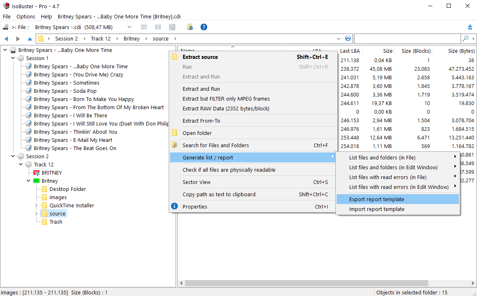Image resolution: width=477 pixels, height=296 pixels.
Task: Expand the QuickTime Installer folder
Action: 36,205
